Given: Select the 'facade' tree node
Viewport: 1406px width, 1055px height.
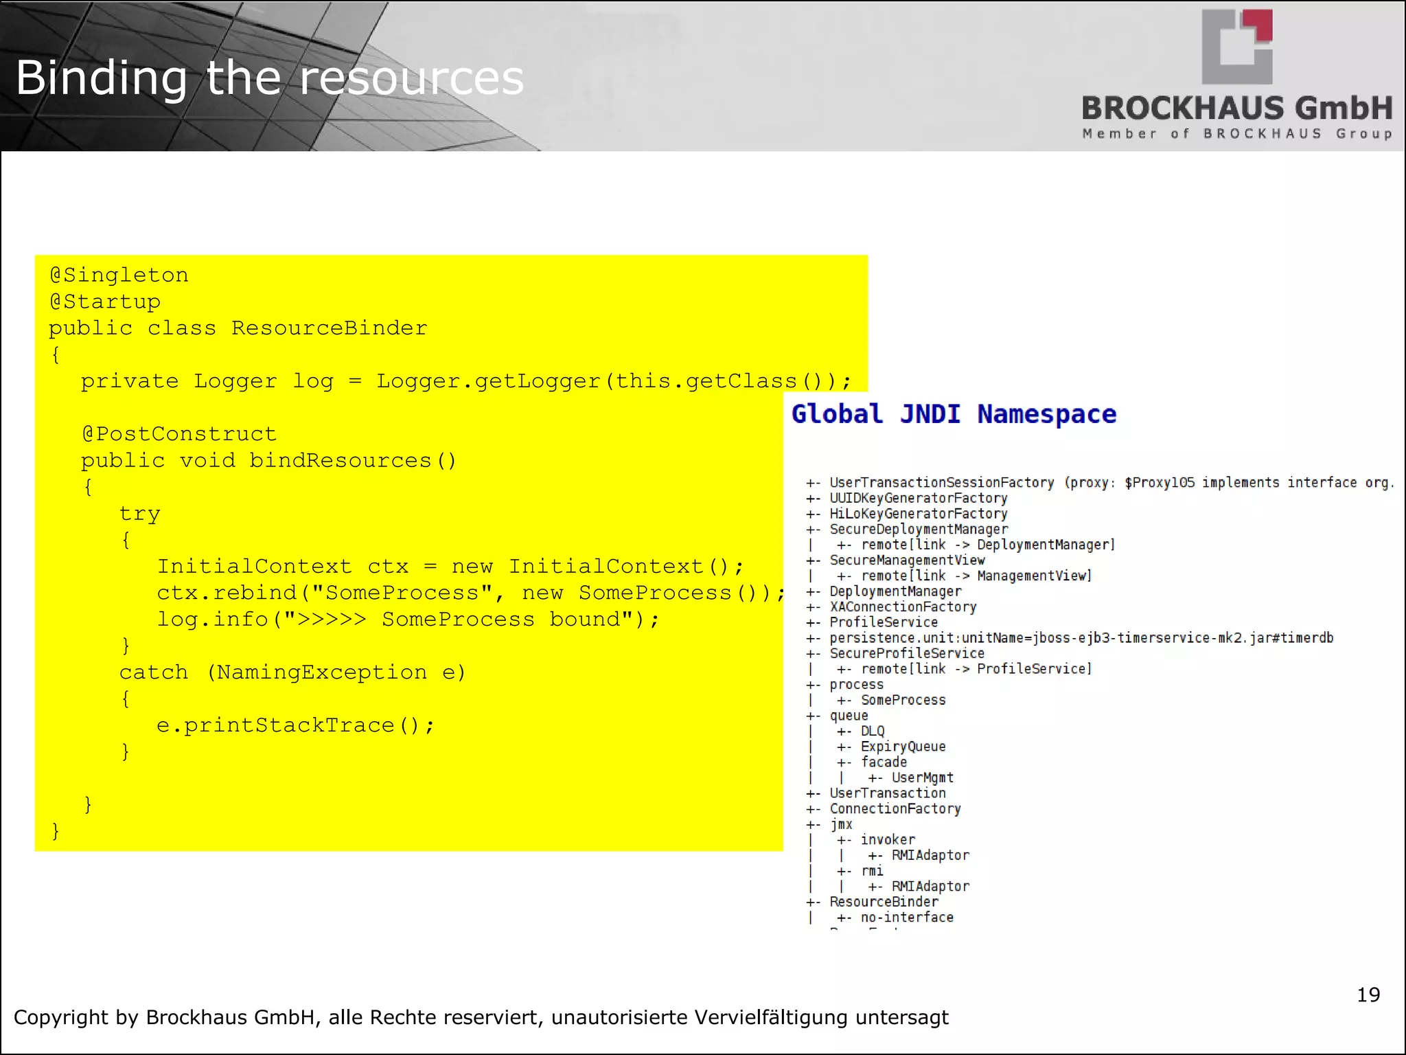Looking at the screenshot, I should tap(884, 762).
